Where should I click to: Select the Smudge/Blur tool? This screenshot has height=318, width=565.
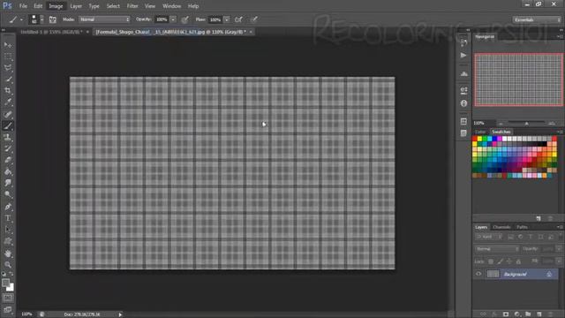point(8,183)
